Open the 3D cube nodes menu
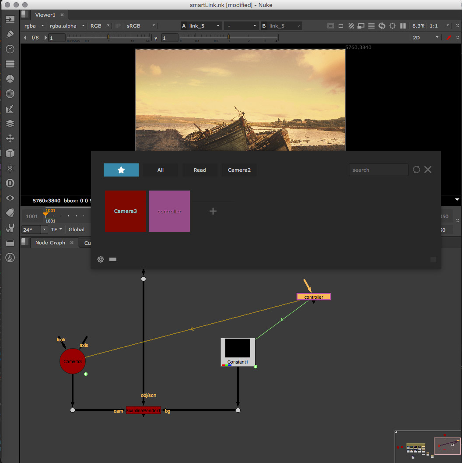This screenshot has height=463, width=462. (x=10, y=153)
